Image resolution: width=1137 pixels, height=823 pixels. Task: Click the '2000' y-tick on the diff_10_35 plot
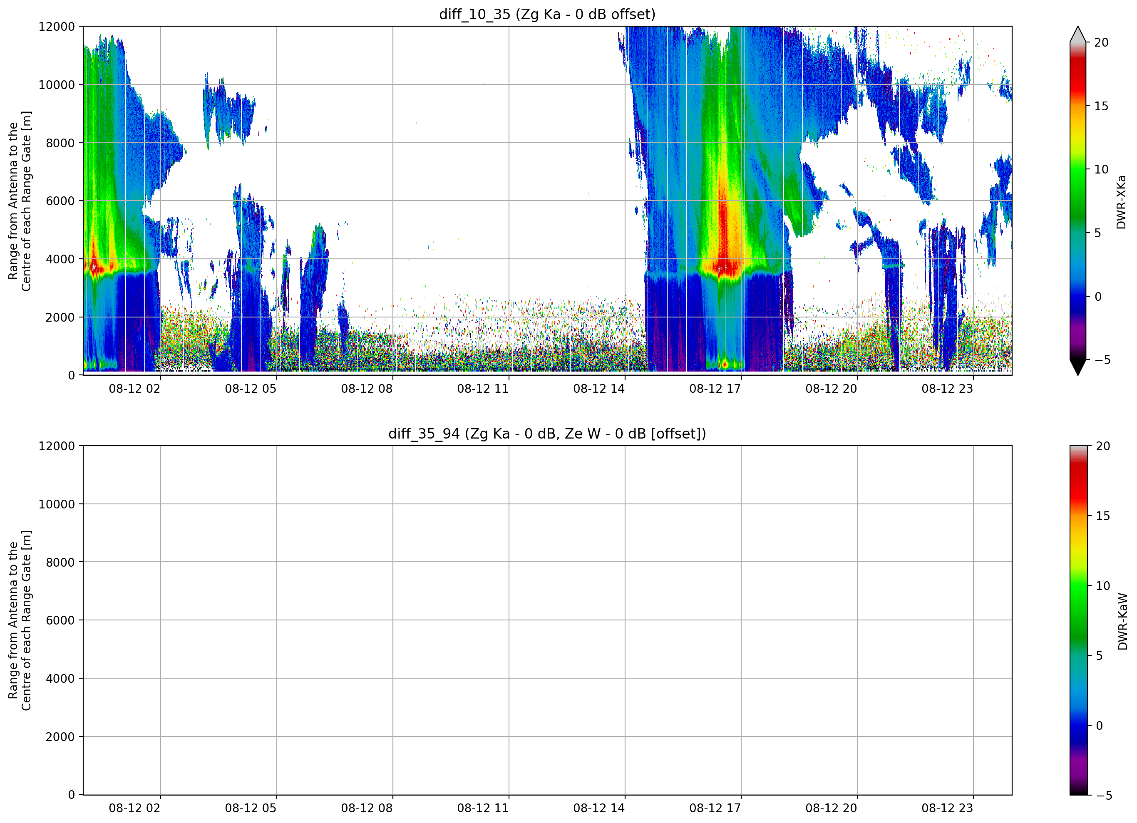(60, 317)
